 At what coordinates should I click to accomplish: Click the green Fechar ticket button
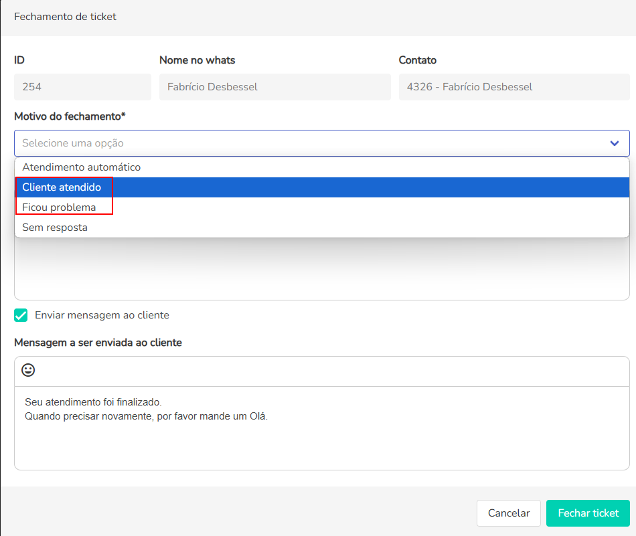point(588,513)
